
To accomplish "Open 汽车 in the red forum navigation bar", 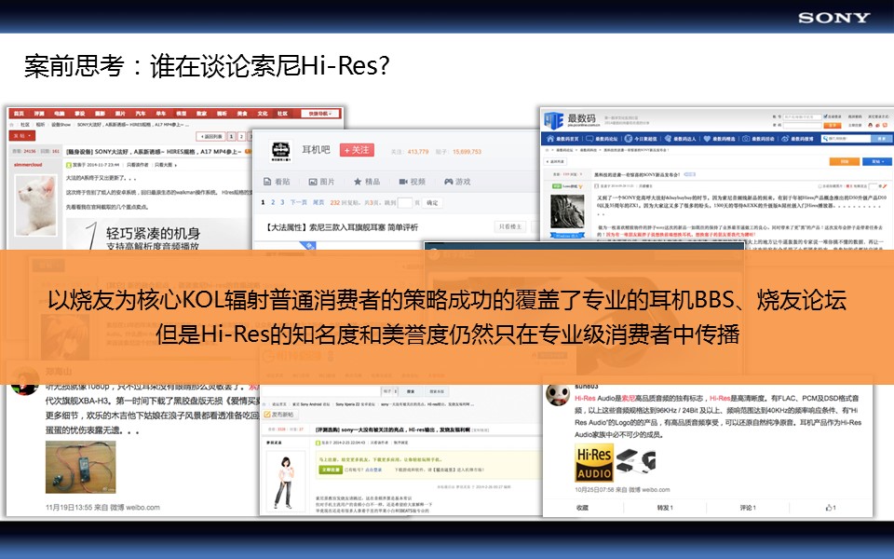I will pos(141,114).
